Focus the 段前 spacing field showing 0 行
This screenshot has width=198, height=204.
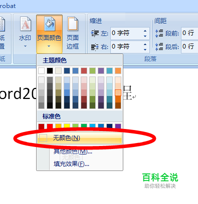(189, 33)
